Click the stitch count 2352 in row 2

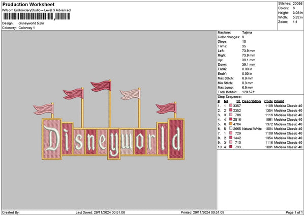click(x=237, y=111)
